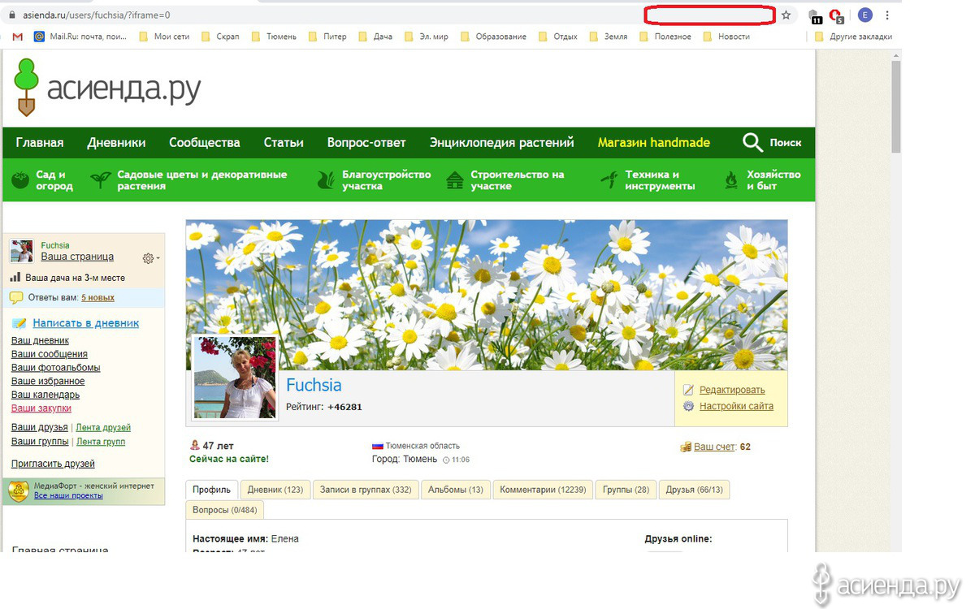Image resolution: width=975 pixels, height=609 pixels.
Task: Expand the sidebar gear settings dropdown
Action: (151, 258)
